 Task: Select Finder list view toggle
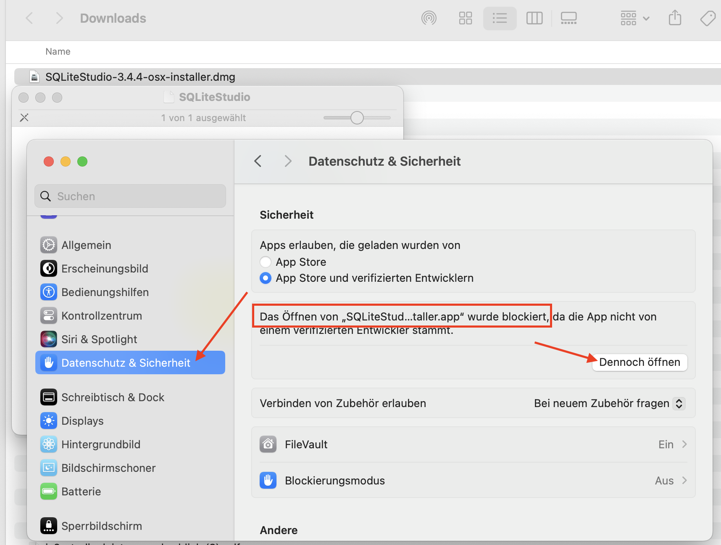click(x=500, y=18)
